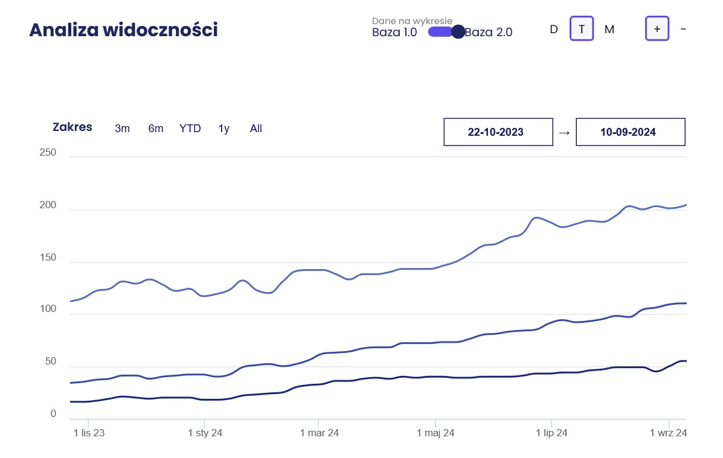Choose the 6m range option
Screen dimensions: 723x458
156,129
